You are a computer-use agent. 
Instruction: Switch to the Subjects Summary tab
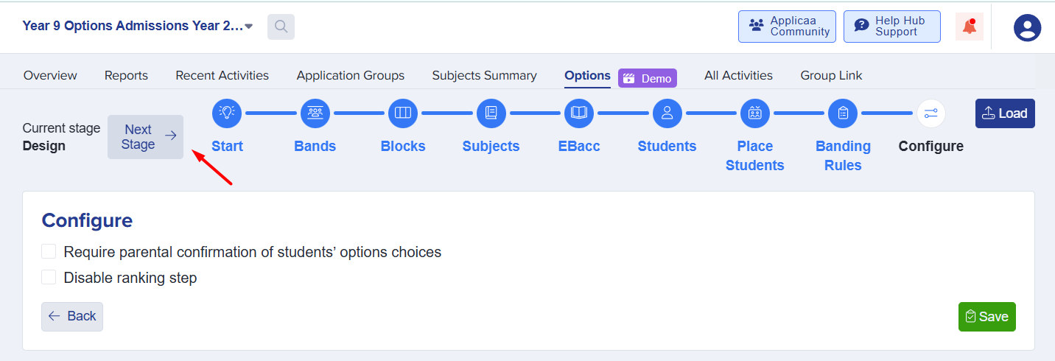click(484, 75)
